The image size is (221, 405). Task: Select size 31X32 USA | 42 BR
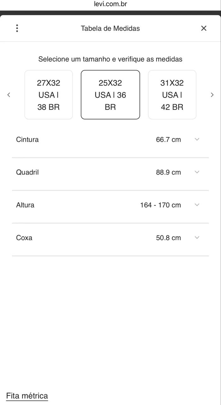coord(172,95)
